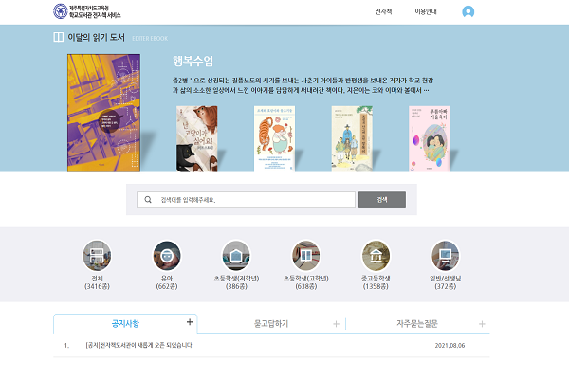This screenshot has height=379, width=569.
Task: Expand 자주묻는질문 with the plus icon
Action: pos(482,323)
